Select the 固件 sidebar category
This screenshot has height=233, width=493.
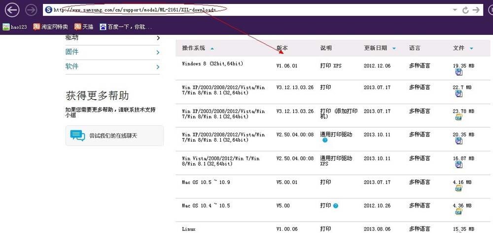(72, 52)
